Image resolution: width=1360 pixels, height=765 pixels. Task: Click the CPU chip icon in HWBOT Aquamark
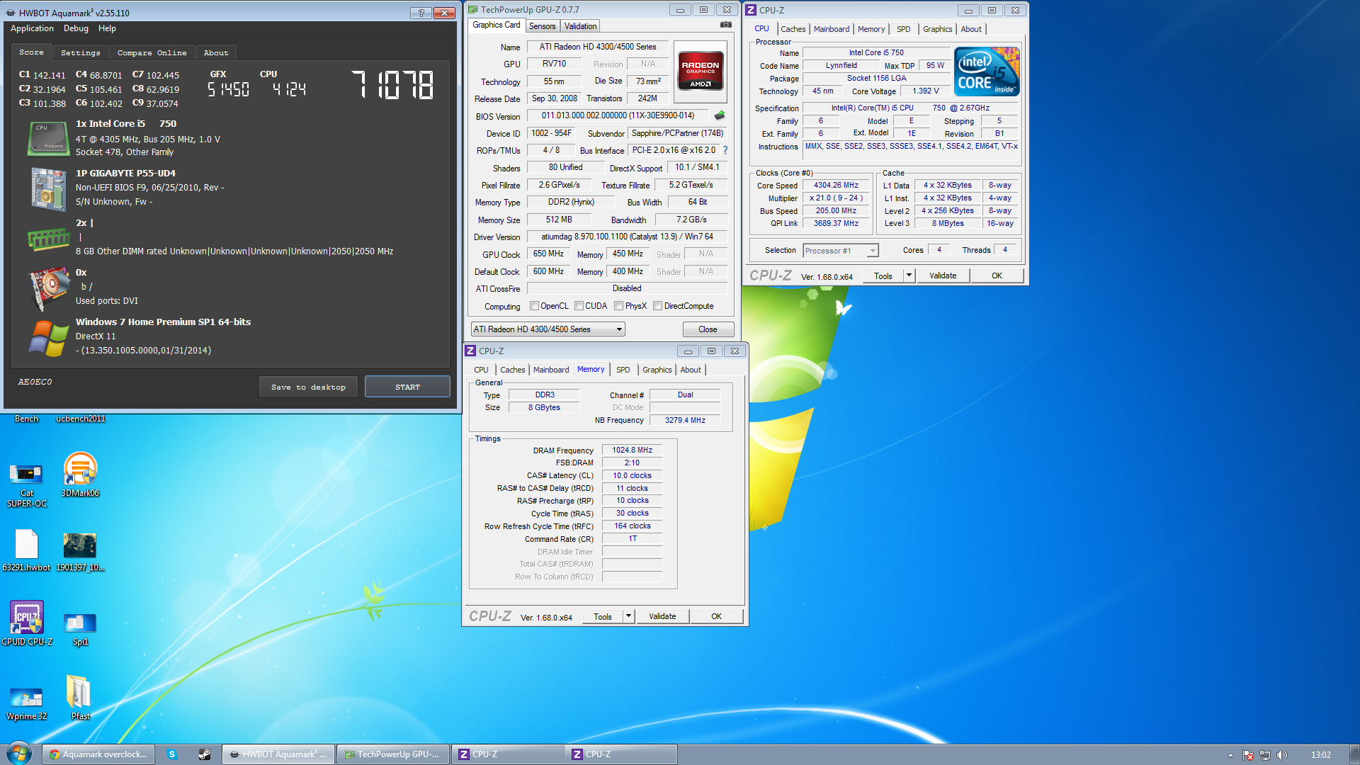coord(47,138)
